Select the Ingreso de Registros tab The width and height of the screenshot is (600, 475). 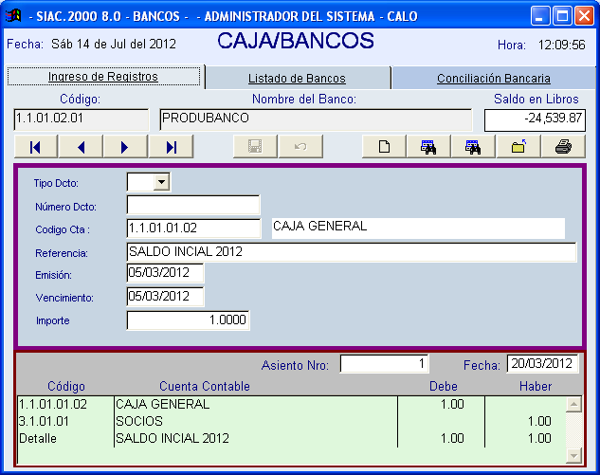click(x=103, y=78)
